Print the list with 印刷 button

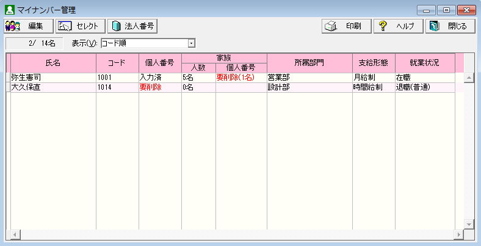tap(347, 26)
